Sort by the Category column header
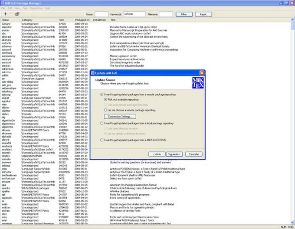Image resolution: width=295 pixels, height=229 pixels. tap(39, 20)
